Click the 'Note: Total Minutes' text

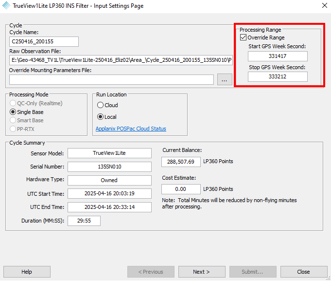point(229,204)
